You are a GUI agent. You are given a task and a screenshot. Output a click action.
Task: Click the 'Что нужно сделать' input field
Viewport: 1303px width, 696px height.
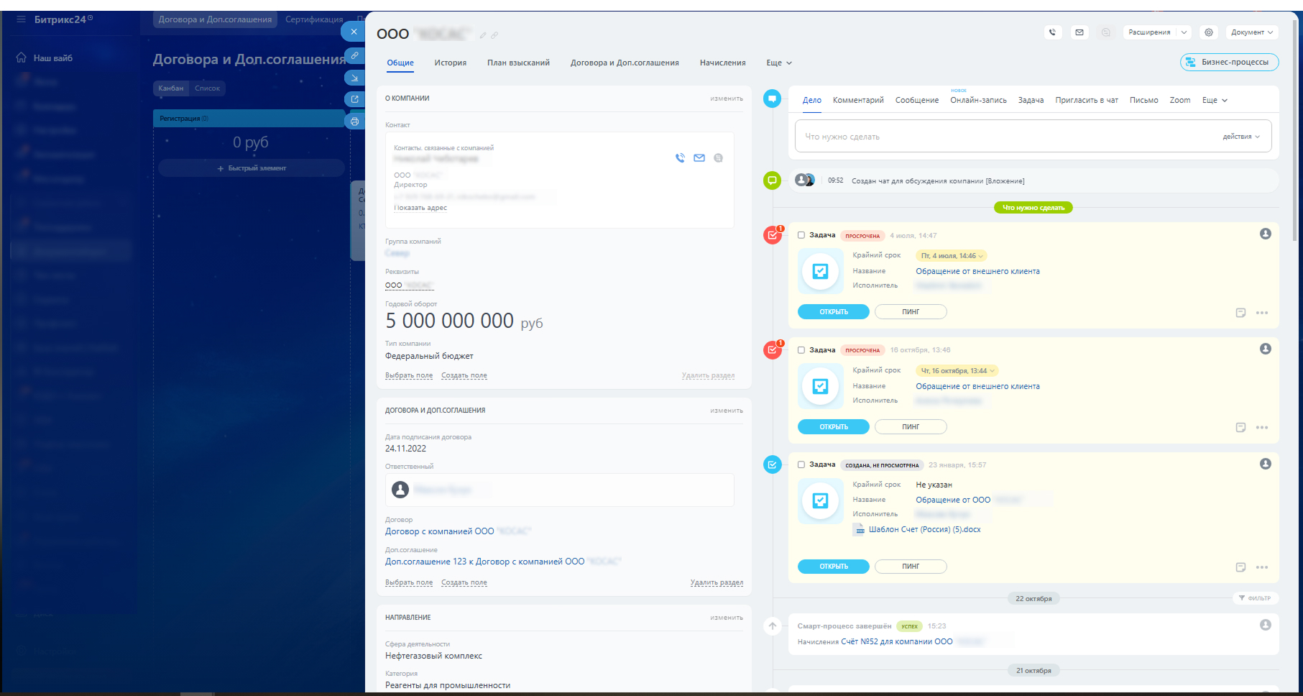click(x=1006, y=137)
